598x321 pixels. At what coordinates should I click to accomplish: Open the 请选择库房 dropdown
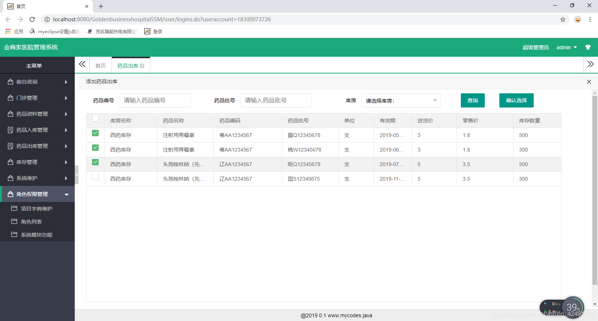(x=401, y=100)
